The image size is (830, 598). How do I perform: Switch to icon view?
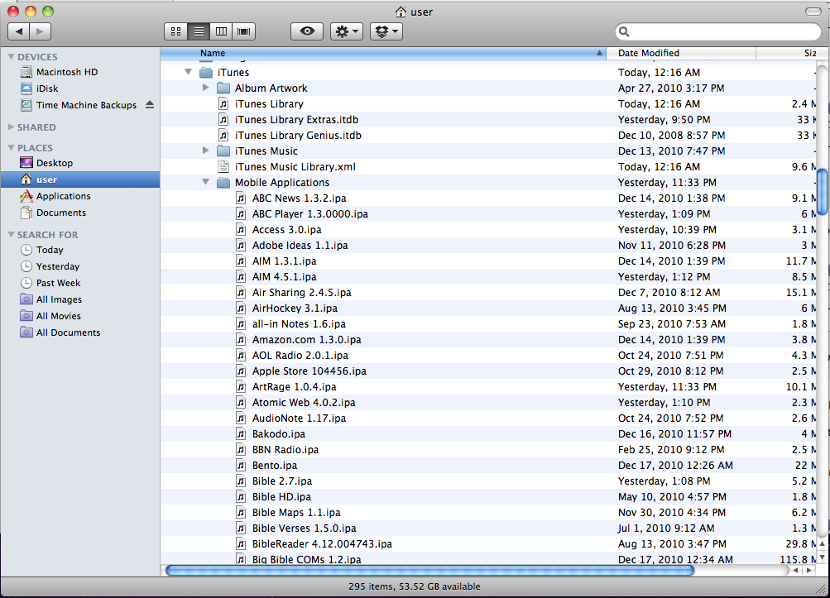pyautogui.click(x=175, y=31)
